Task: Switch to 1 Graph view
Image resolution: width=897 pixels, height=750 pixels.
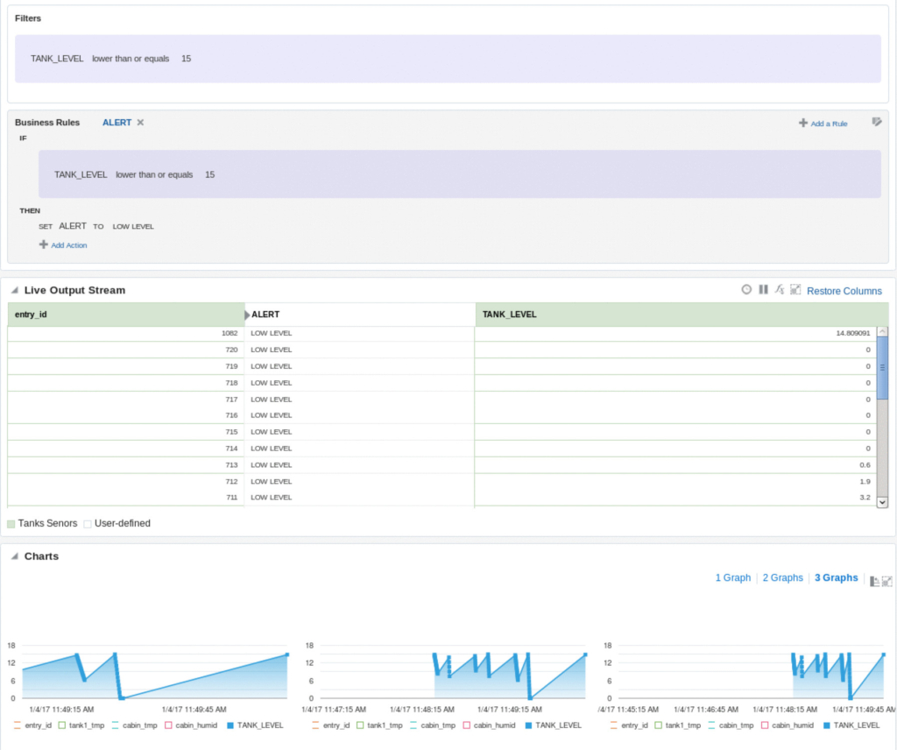Action: tap(733, 577)
